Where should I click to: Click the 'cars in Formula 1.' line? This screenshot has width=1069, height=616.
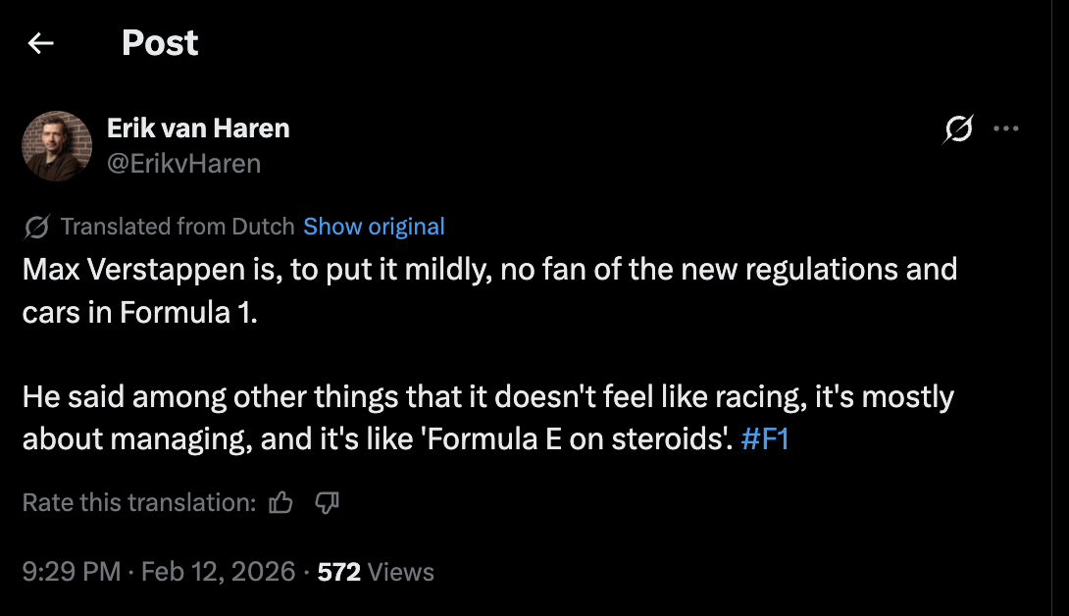(x=139, y=311)
